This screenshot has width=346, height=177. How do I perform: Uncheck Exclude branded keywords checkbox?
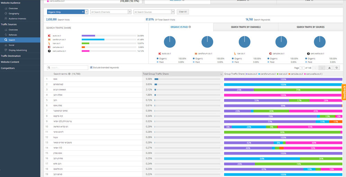(91, 68)
